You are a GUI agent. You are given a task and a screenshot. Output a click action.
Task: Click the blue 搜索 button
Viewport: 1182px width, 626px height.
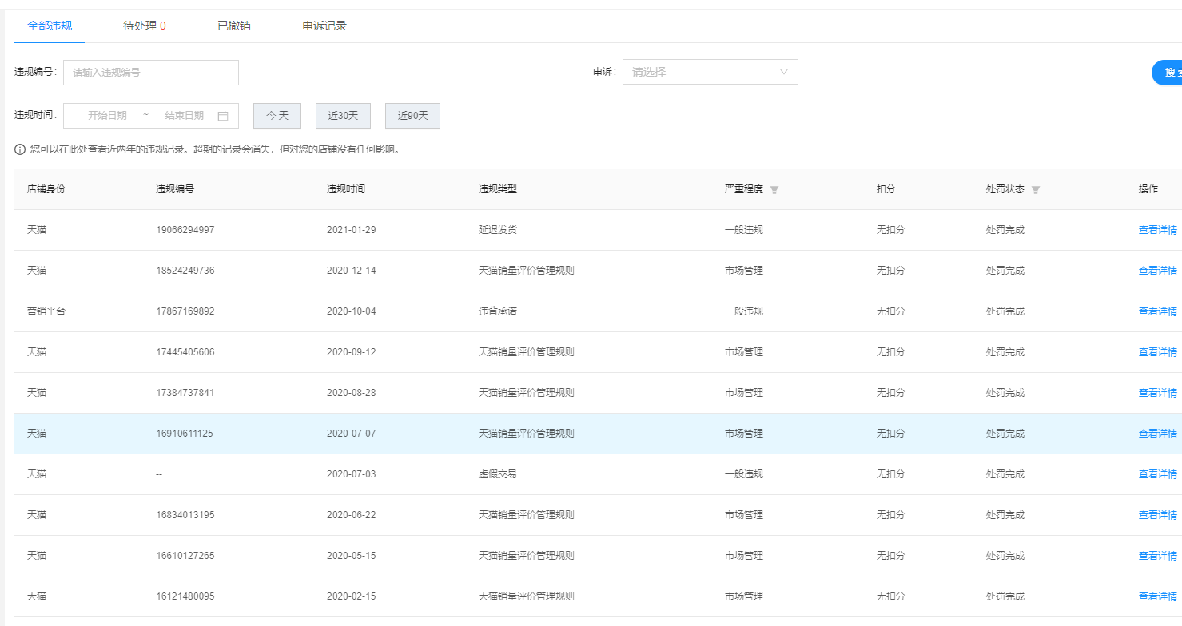click(1168, 73)
